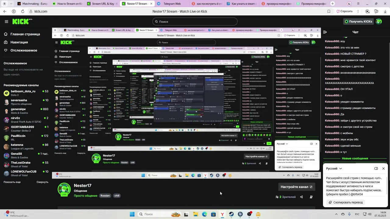
Task: Select the Russian tag under Nester17
Action: [105, 196]
